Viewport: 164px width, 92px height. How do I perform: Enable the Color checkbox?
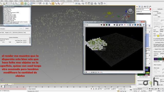point(157,36)
